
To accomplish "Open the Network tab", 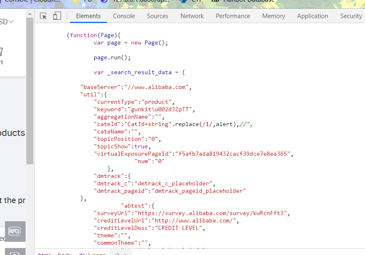I will tap(192, 16).
